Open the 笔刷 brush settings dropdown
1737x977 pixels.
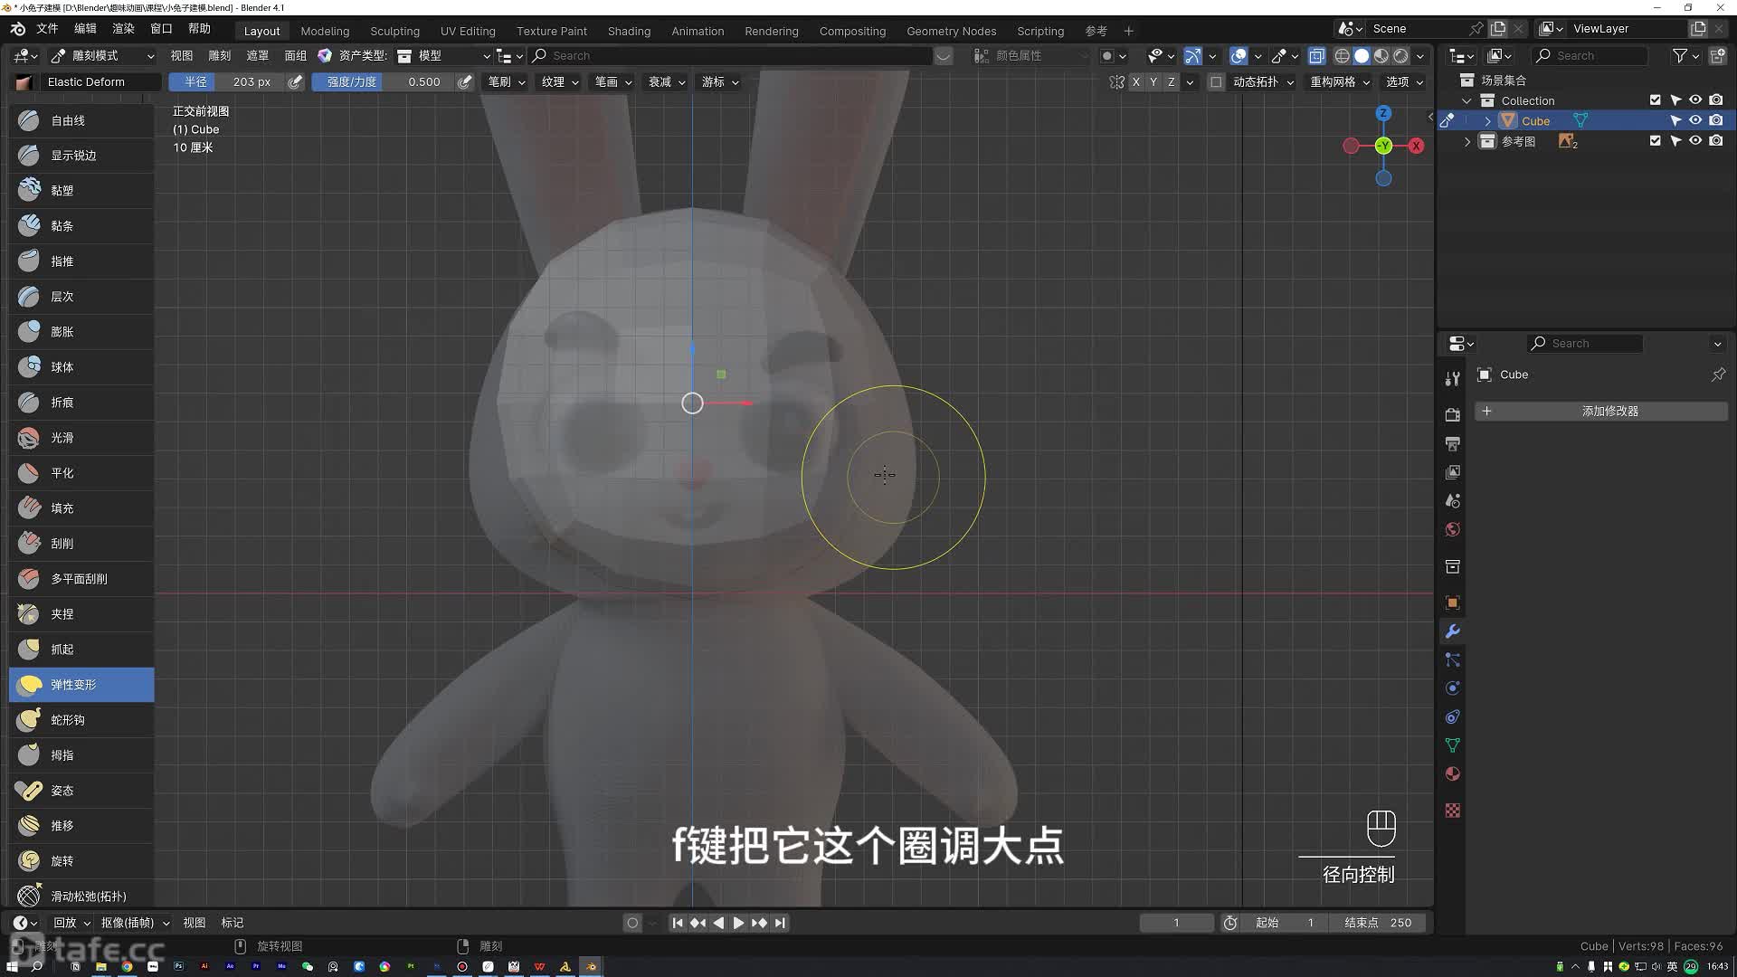506,81
